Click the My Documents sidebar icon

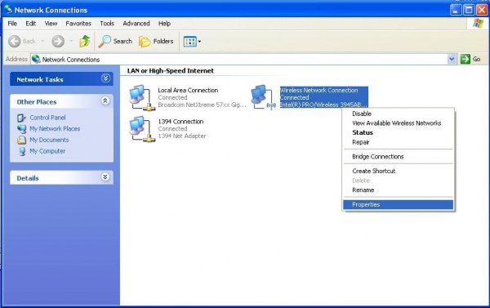pyautogui.click(x=21, y=140)
